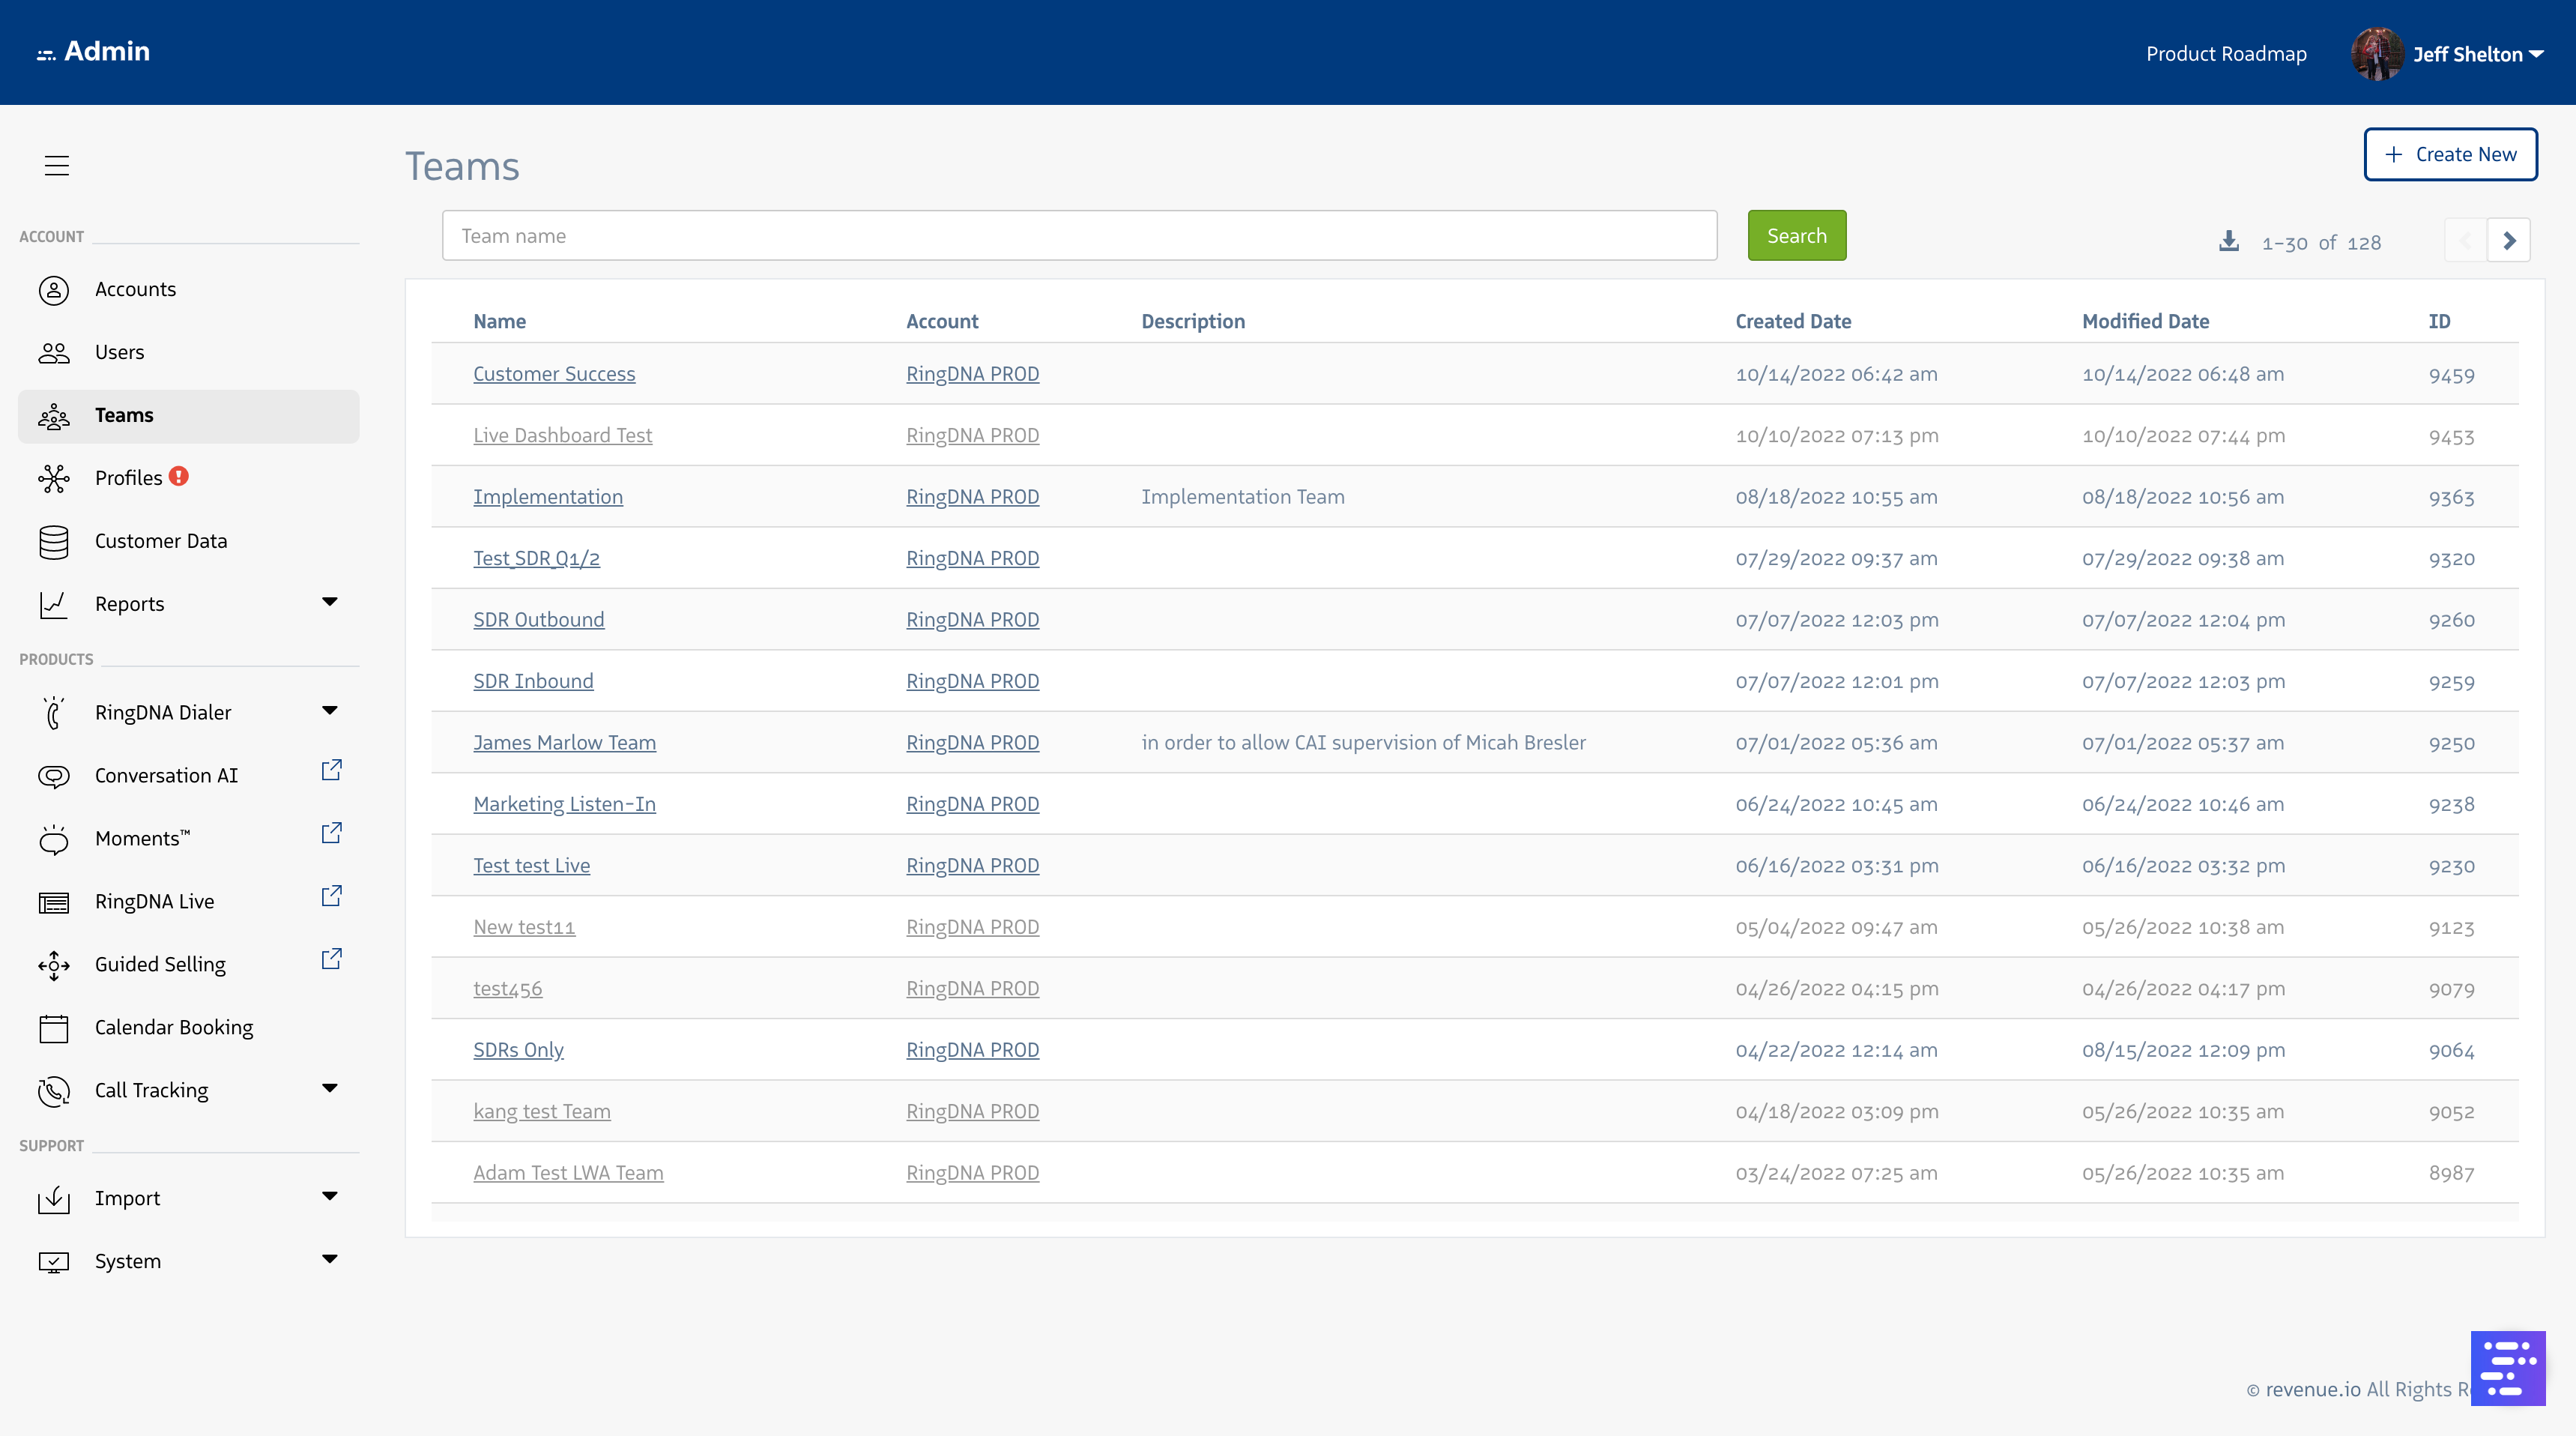Click the Guided Selling move icon
Screen dimensions: 2576x1436
pos(54,966)
